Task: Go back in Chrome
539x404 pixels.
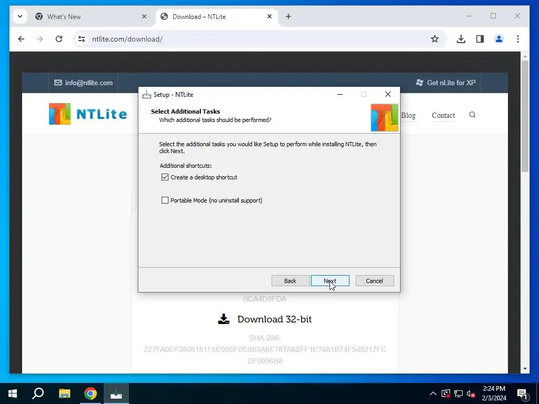Action: (21, 39)
